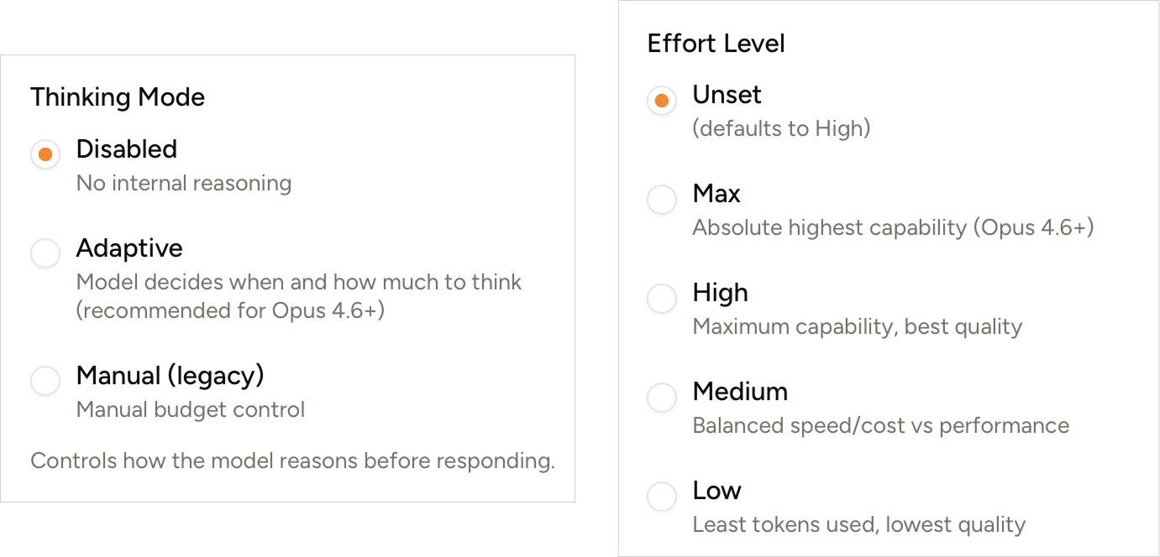Select the Low effort level
Viewport: 1160px width, 557px height.
click(661, 497)
